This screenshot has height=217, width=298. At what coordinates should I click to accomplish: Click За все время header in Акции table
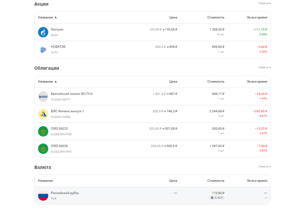click(257, 17)
